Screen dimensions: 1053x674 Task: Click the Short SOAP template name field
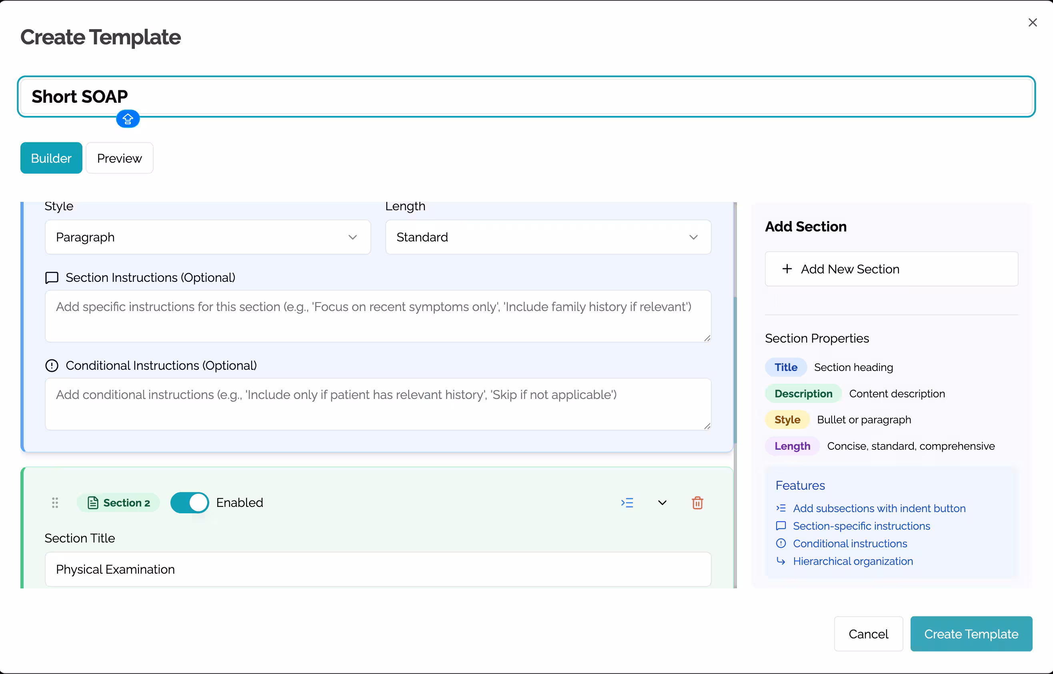(526, 96)
